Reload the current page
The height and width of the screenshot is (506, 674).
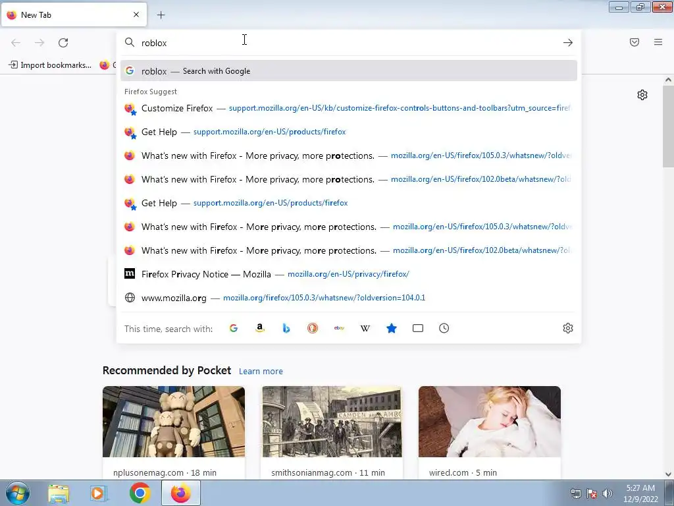point(63,43)
